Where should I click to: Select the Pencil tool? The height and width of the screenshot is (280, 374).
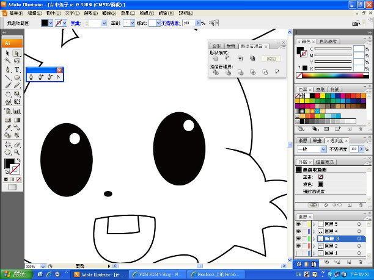tap(16, 85)
